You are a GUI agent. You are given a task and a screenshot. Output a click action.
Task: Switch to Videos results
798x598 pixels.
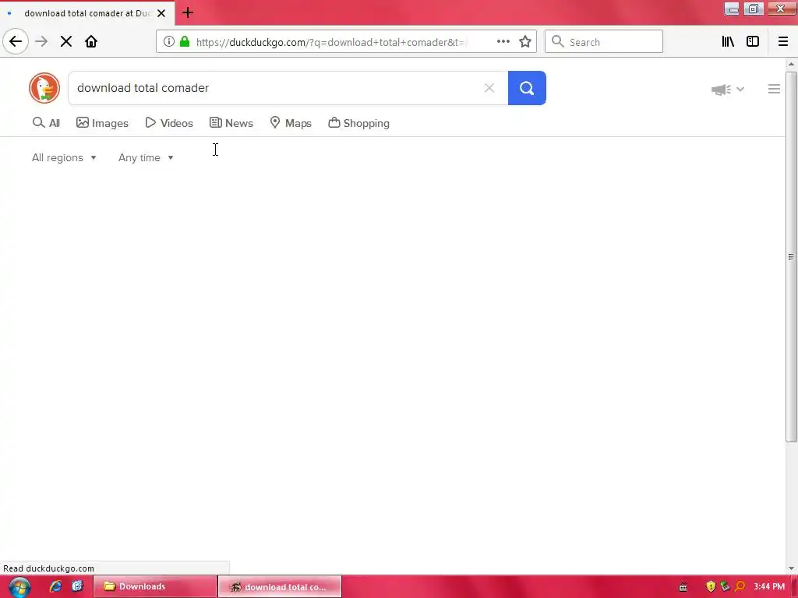[169, 123]
